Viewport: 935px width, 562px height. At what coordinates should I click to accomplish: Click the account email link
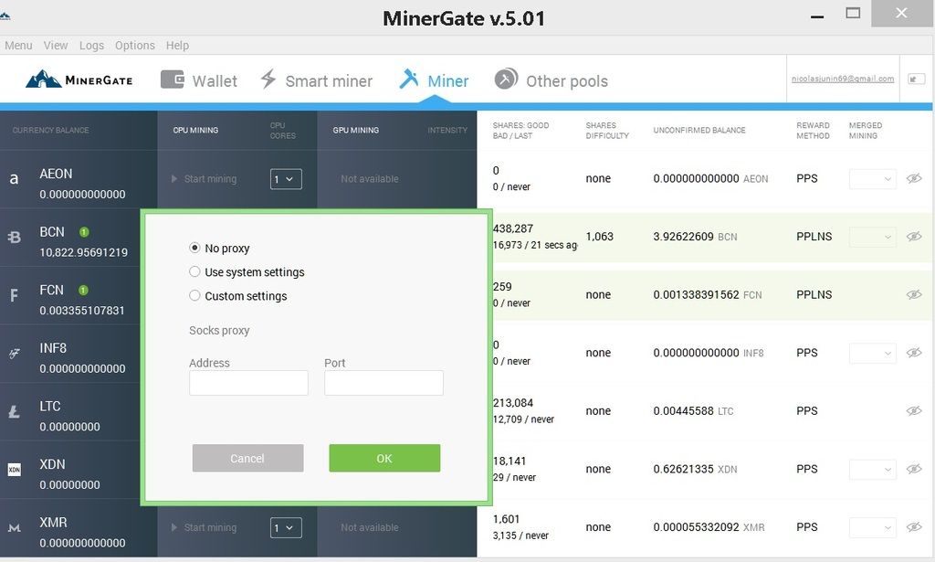coord(843,79)
